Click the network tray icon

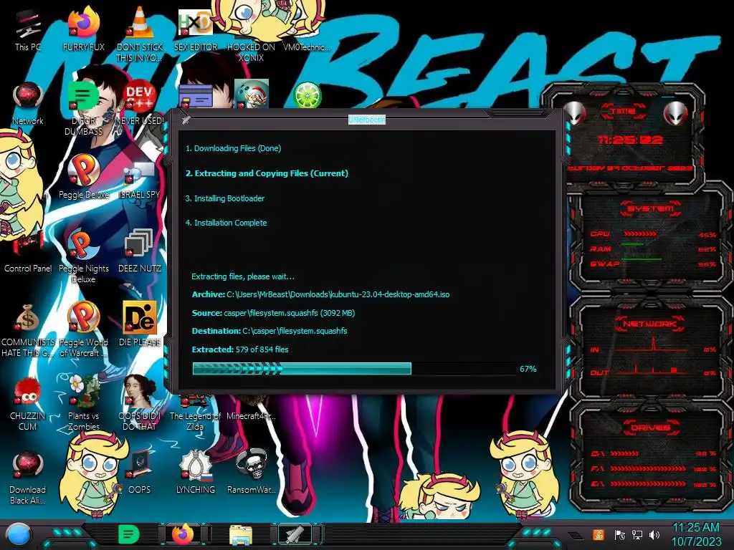click(637, 534)
